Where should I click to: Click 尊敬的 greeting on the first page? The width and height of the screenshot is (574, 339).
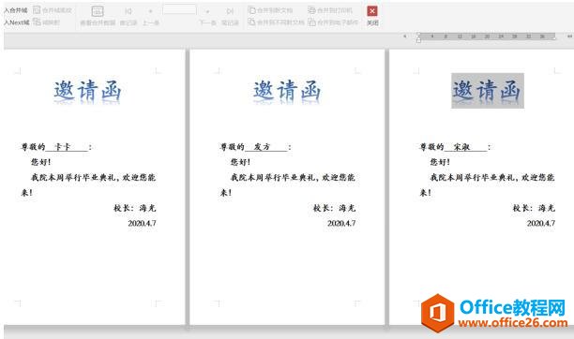click(x=33, y=147)
